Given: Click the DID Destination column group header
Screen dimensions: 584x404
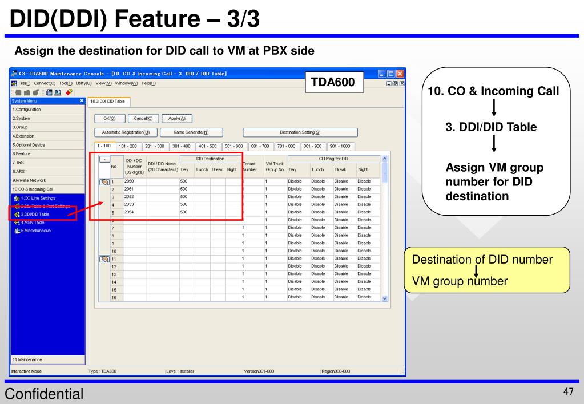Looking at the screenshot, I should tap(211, 159).
